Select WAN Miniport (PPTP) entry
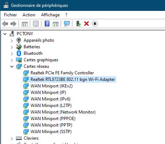Image resolution: width=165 pixels, height=144 pixels. [51, 125]
